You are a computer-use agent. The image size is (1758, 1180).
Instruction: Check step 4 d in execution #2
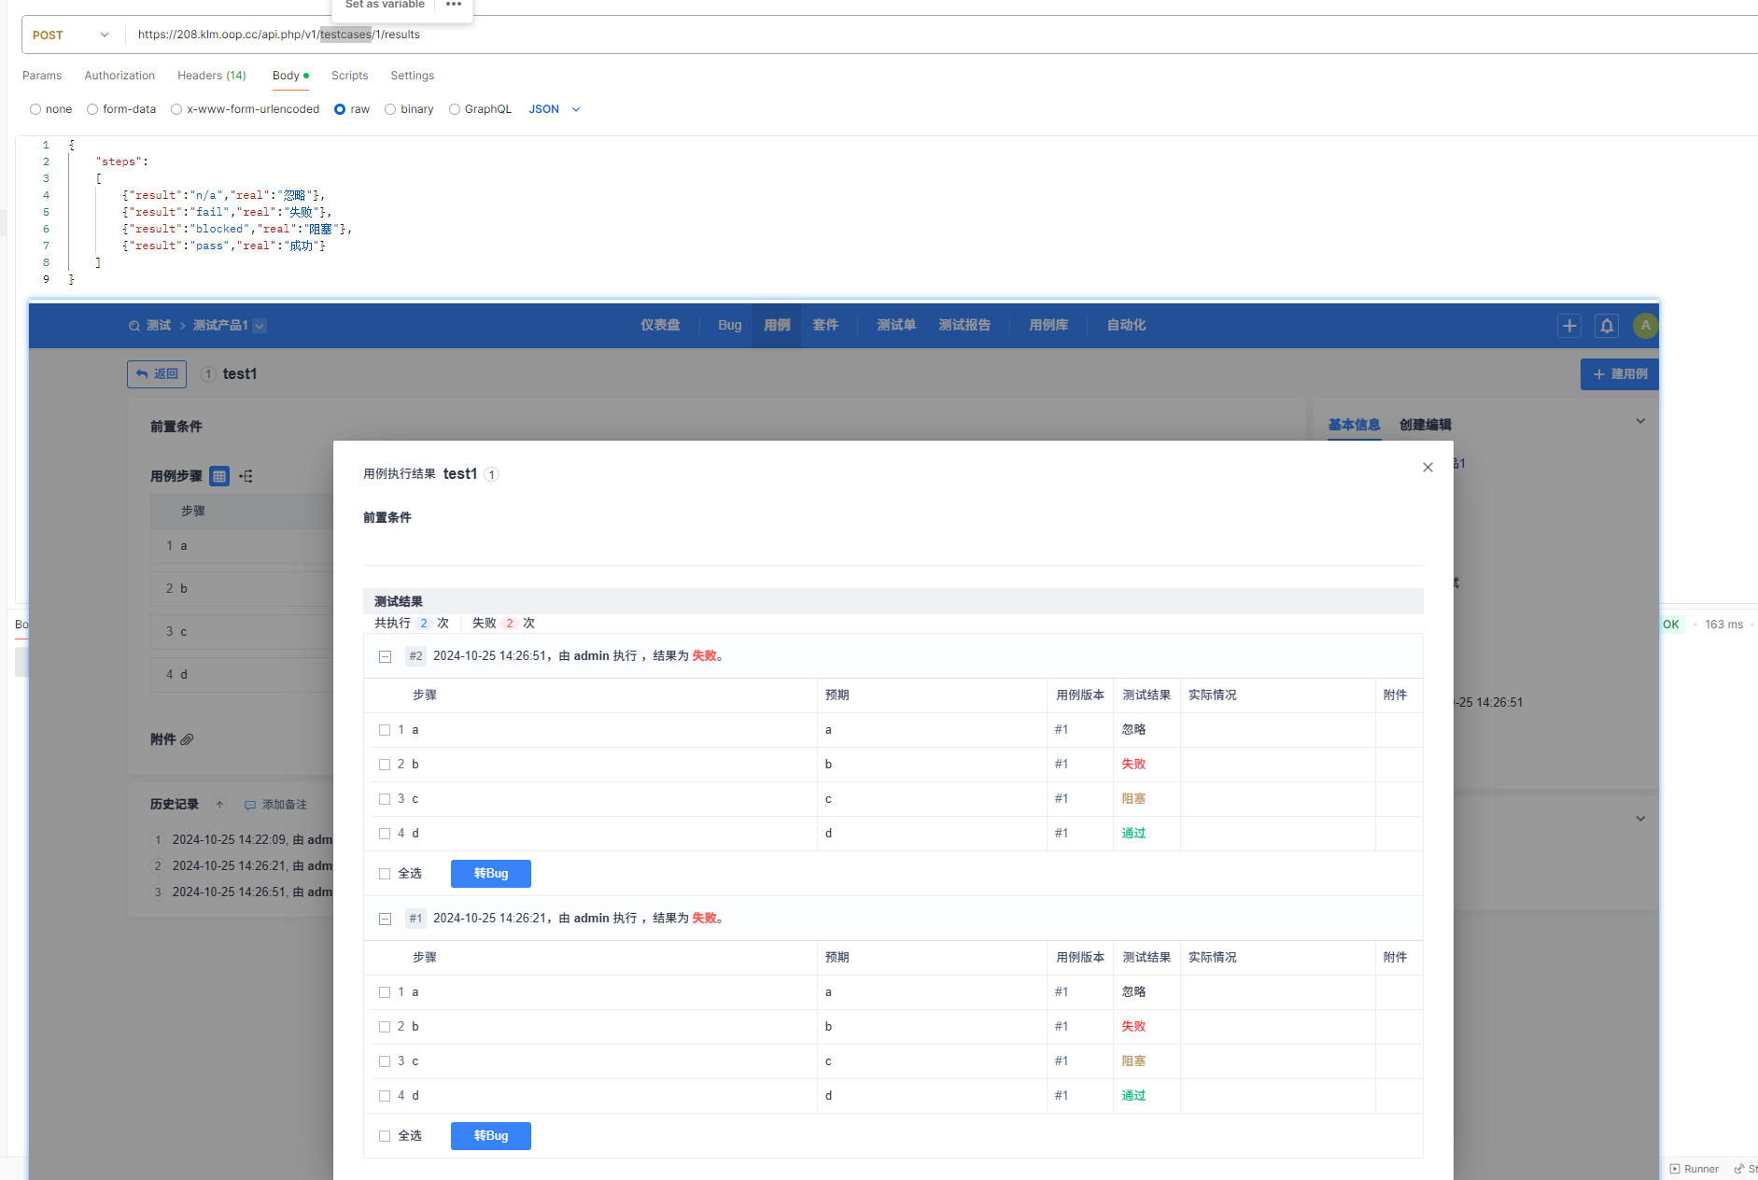click(385, 834)
